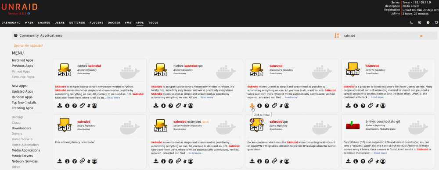Go to the Shares tab
Screen dimensions: 439x170
point(44,23)
